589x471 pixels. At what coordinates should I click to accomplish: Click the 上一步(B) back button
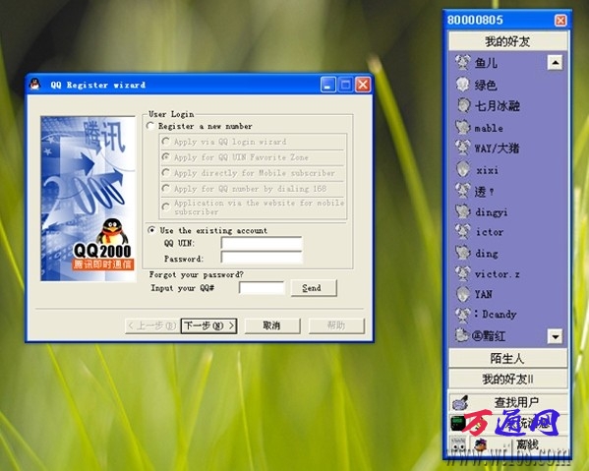point(152,325)
